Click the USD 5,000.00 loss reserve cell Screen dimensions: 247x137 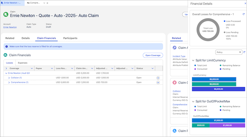(x=62, y=82)
